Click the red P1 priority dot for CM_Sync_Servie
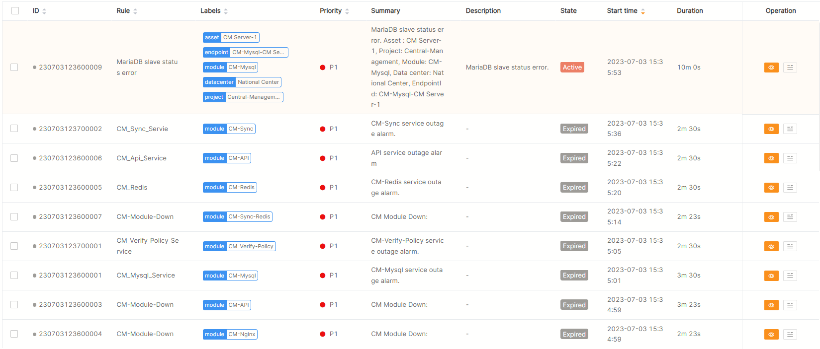The width and height of the screenshot is (820, 349). [x=323, y=129]
